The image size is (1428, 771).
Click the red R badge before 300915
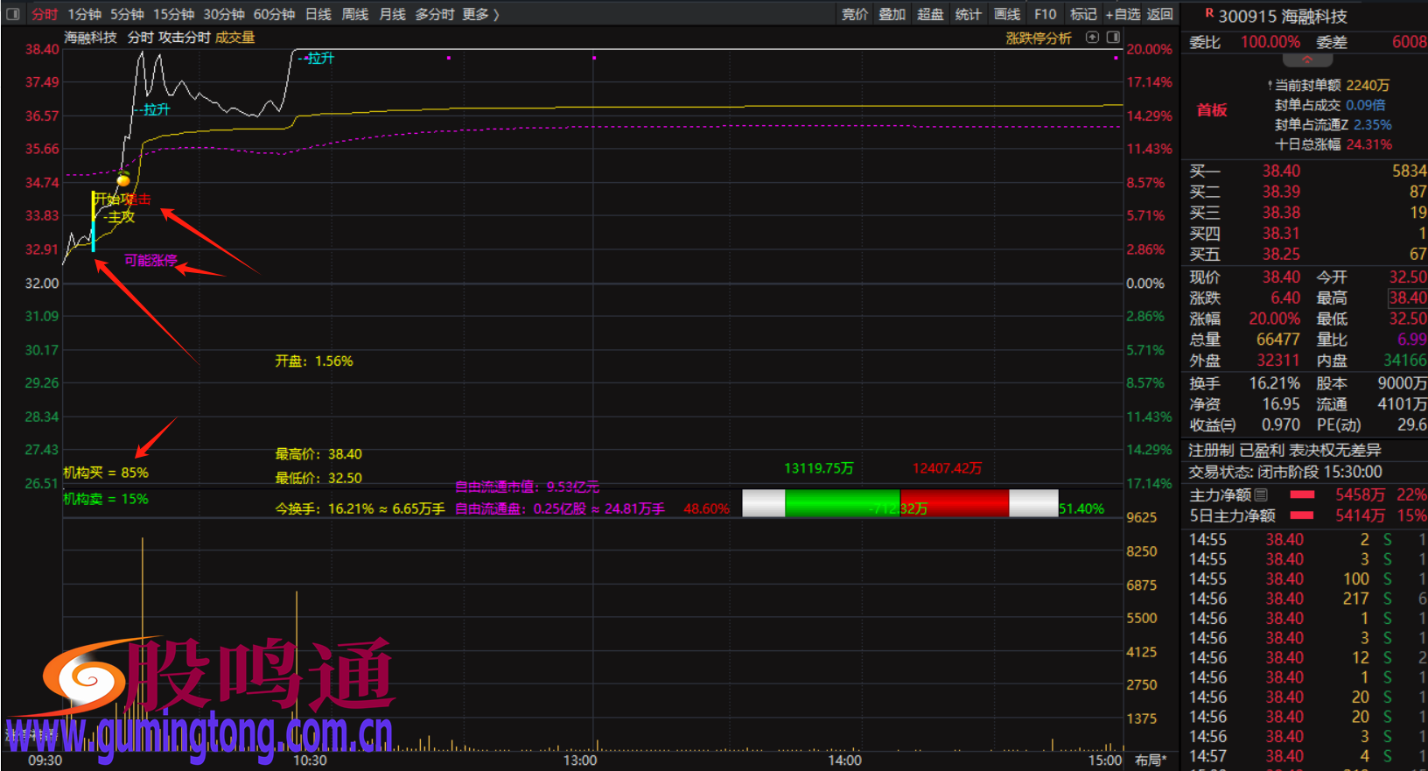pos(1209,14)
